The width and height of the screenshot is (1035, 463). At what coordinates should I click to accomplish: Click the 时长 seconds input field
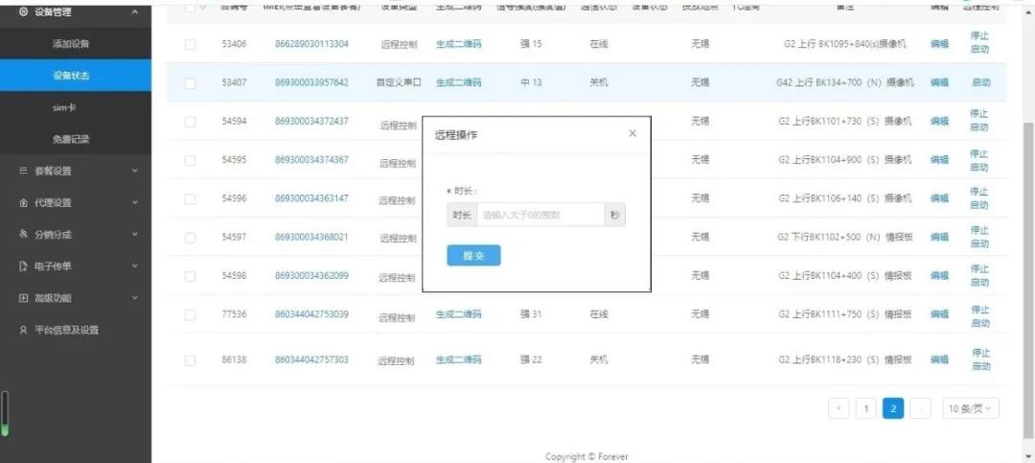[540, 215]
